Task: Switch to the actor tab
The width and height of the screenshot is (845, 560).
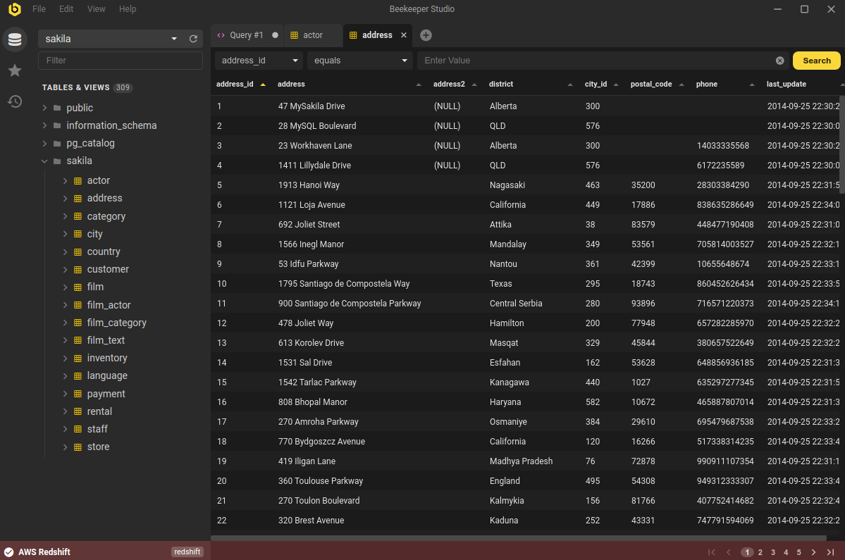Action: [x=313, y=35]
